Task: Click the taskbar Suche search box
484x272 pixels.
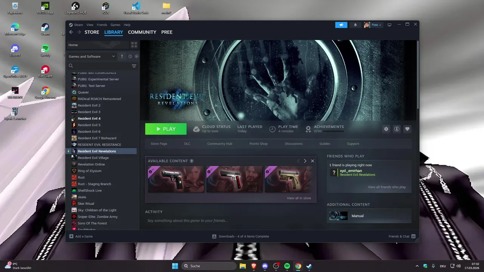Action: (209, 266)
